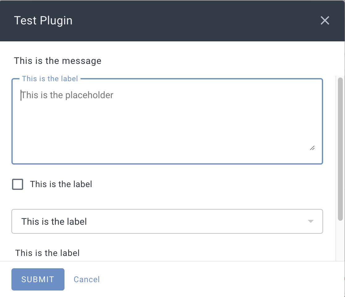Click the textarea resize handle
The height and width of the screenshot is (297, 345).
click(312, 148)
